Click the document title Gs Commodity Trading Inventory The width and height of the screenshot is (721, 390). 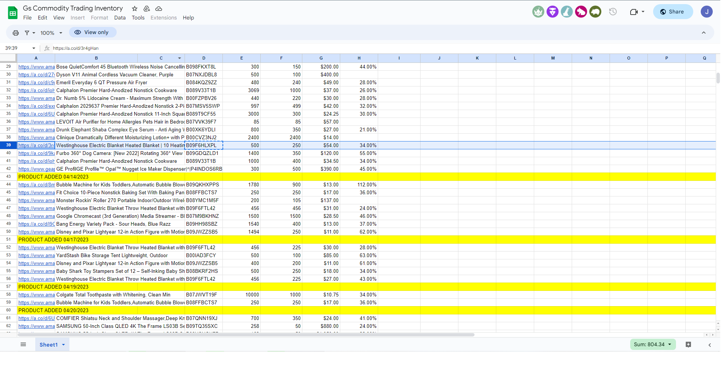73,8
